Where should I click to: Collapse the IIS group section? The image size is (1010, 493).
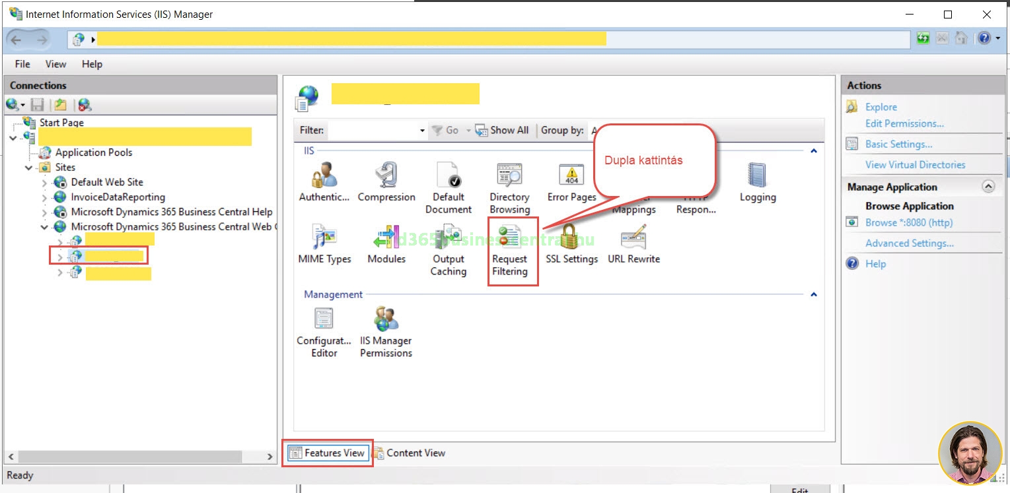(x=814, y=151)
